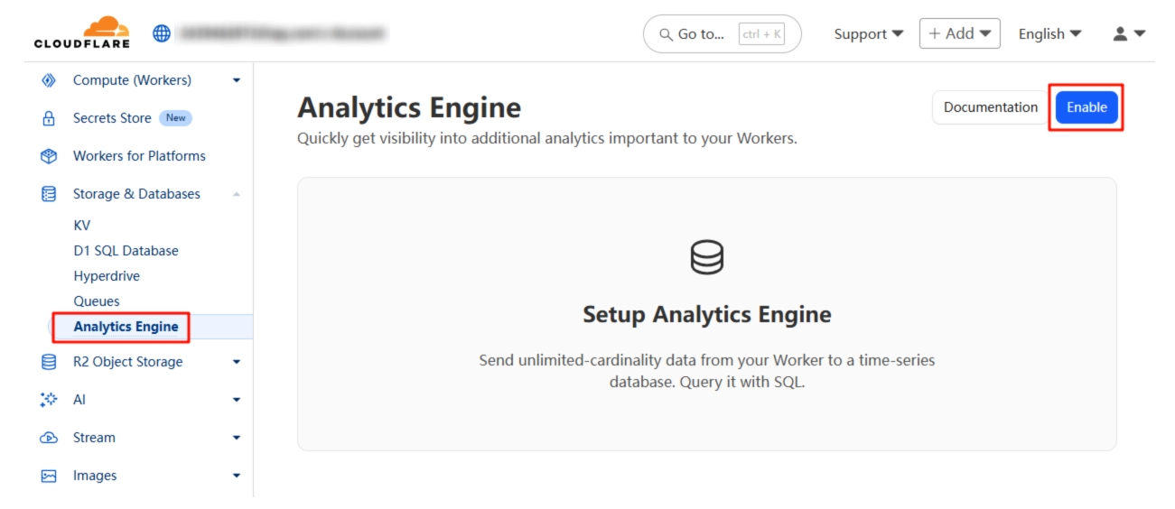Click the AI sparkle icon
This screenshot has height=509, width=1175.
(x=49, y=400)
